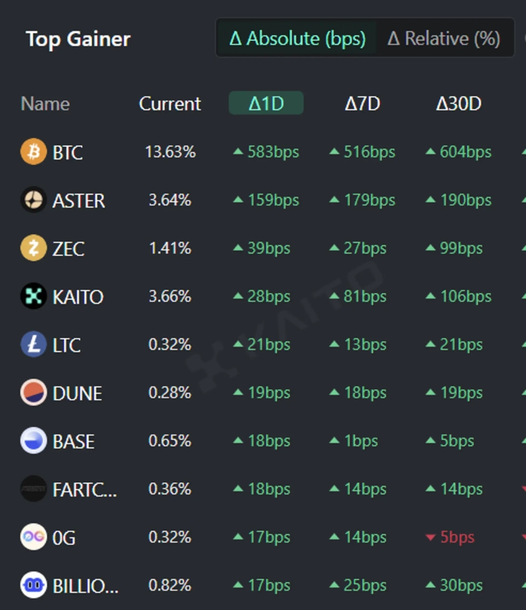Click the 0G token icon
This screenshot has width=526, height=610.
point(34,537)
